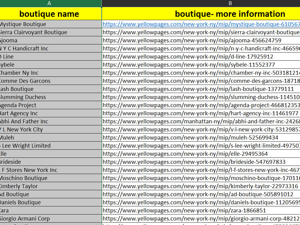Select the V L New York City cell
The height and width of the screenshot is (225, 300).
(50, 129)
